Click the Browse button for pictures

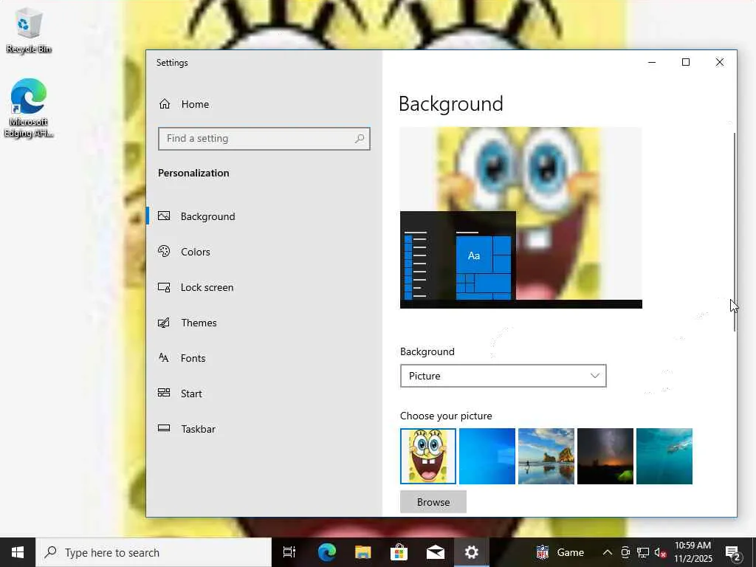(433, 502)
